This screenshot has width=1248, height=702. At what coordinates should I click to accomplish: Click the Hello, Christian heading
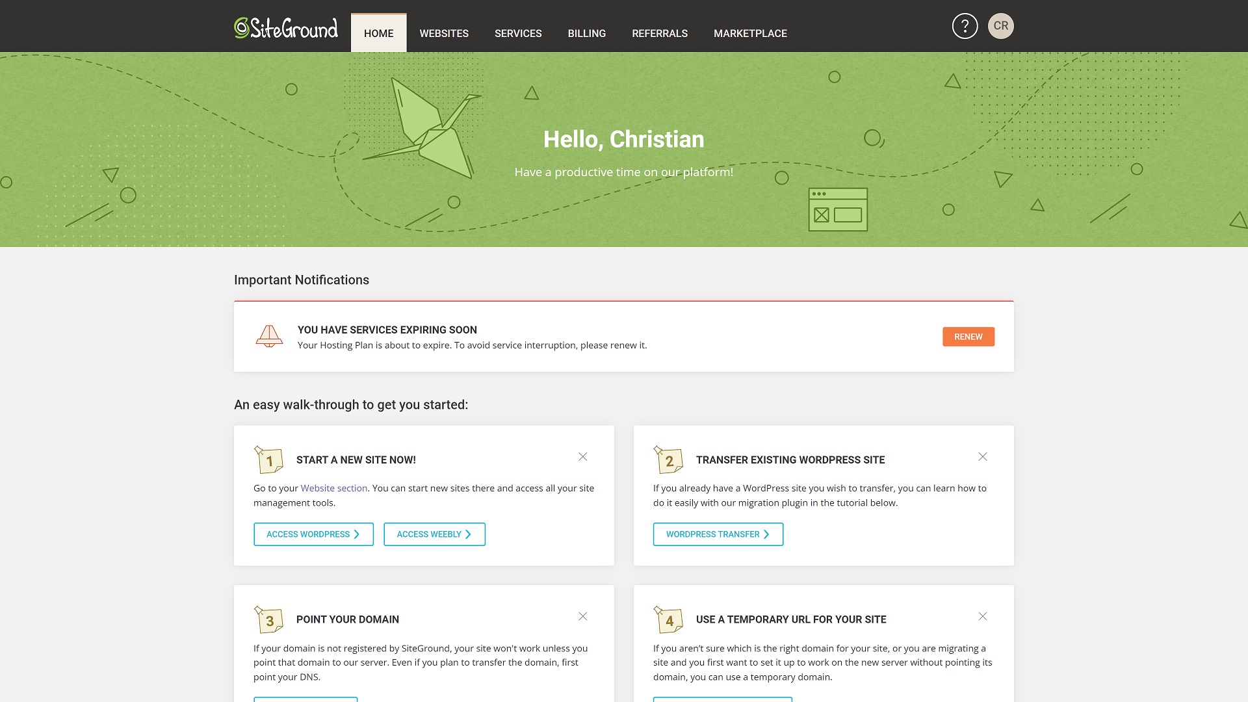tap(624, 139)
